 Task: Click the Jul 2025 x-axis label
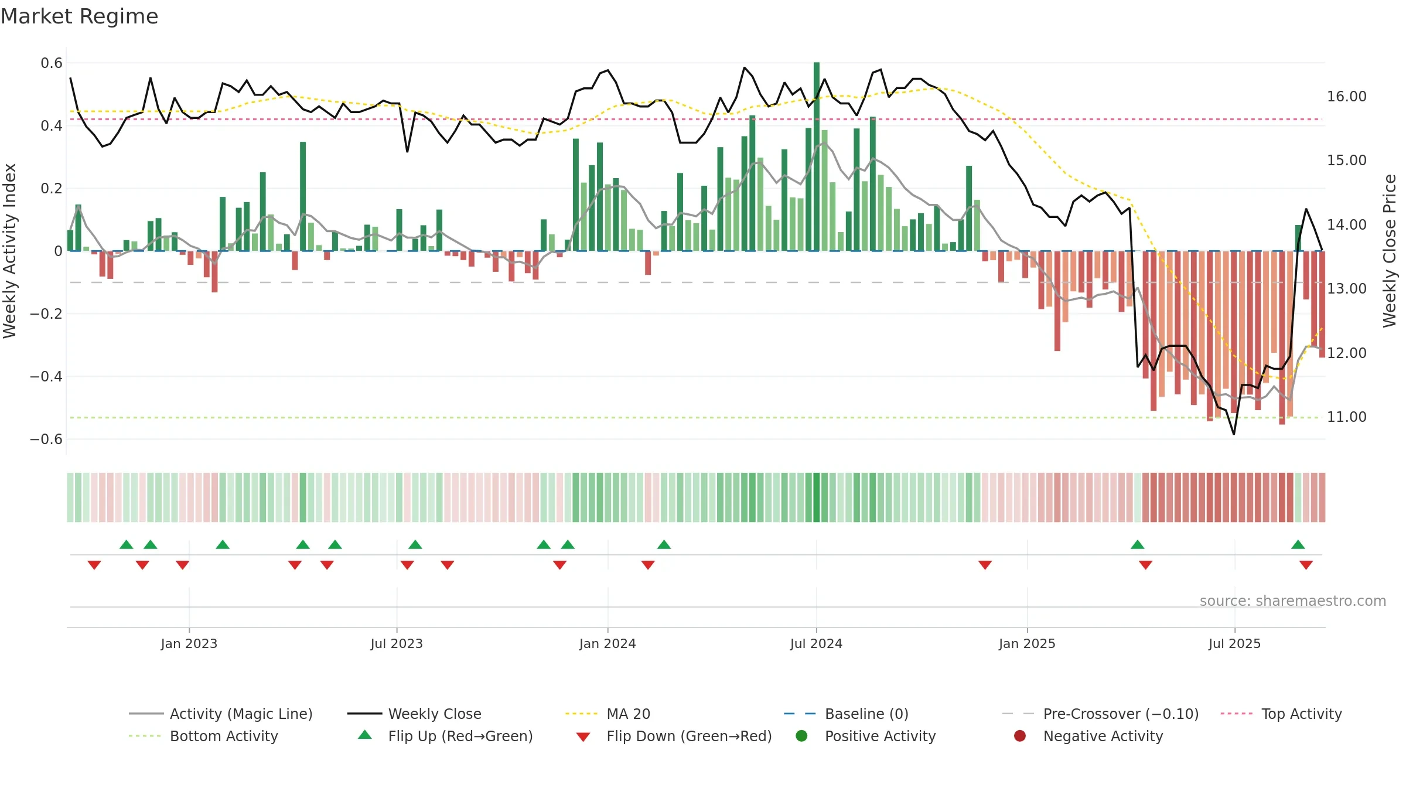coord(1234,643)
